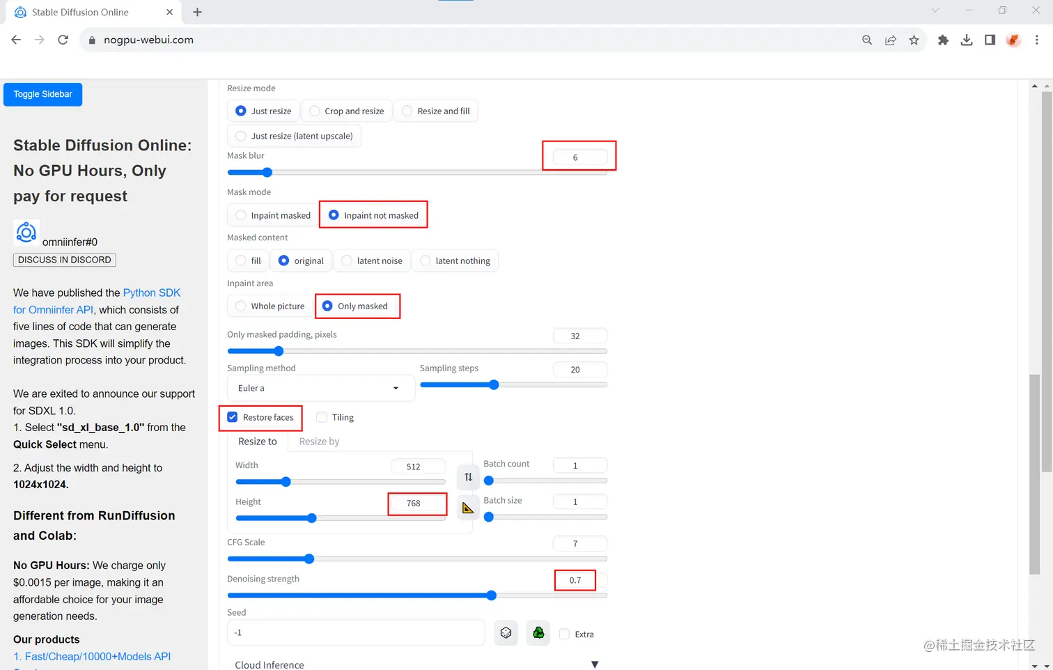Image resolution: width=1053 pixels, height=670 pixels.
Task: Switch to the Resize by tab
Action: click(x=319, y=442)
